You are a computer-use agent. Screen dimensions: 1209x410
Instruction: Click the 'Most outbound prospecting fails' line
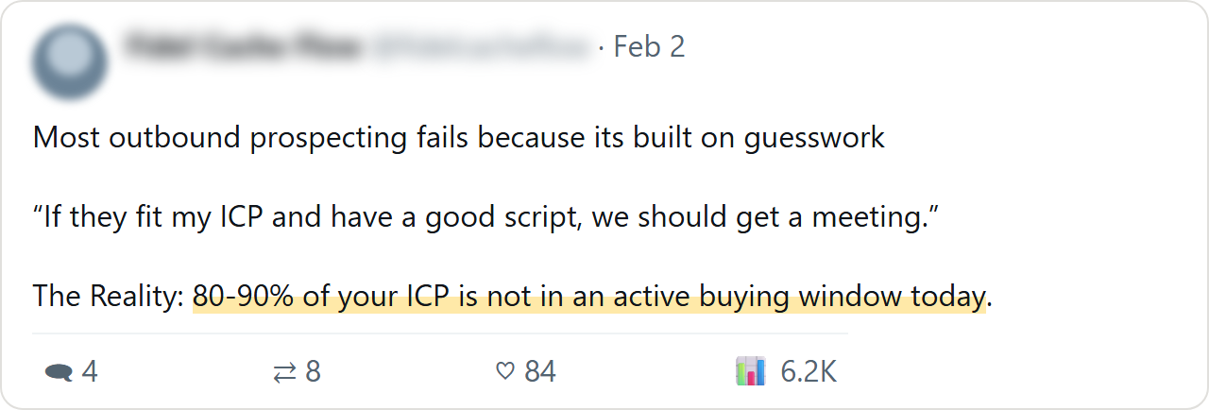(458, 138)
